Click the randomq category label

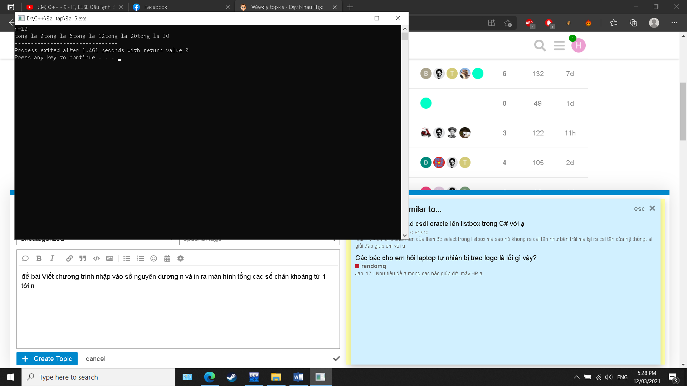[x=374, y=266]
